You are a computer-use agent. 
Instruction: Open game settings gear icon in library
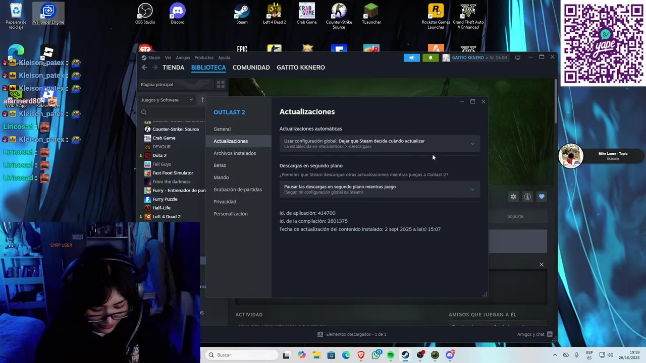click(513, 197)
